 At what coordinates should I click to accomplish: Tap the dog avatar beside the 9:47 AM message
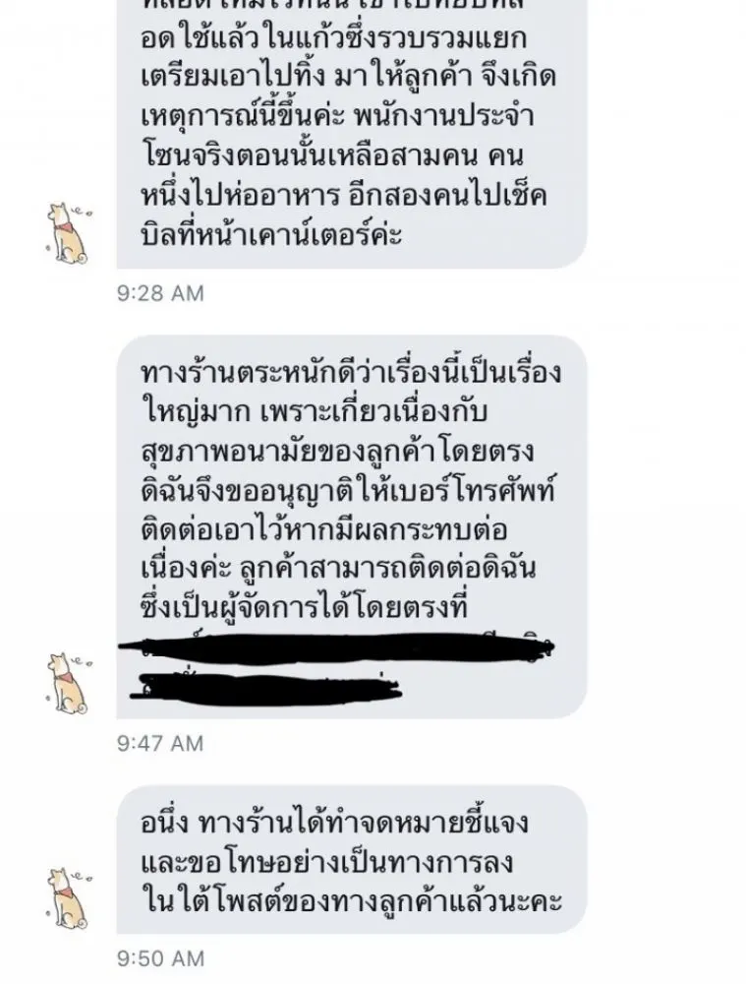point(68,684)
